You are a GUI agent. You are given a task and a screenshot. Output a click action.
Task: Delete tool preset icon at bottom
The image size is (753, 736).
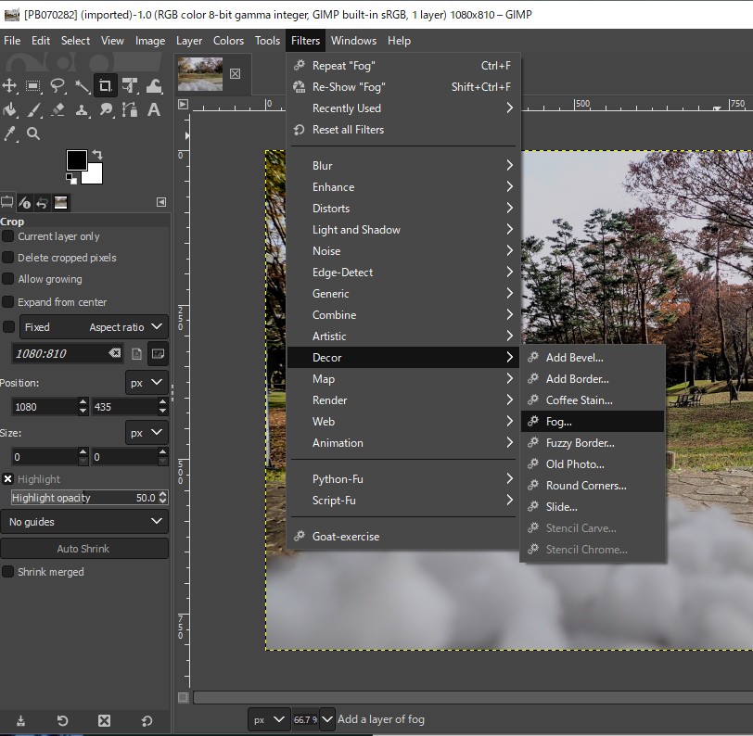pyautogui.click(x=104, y=720)
